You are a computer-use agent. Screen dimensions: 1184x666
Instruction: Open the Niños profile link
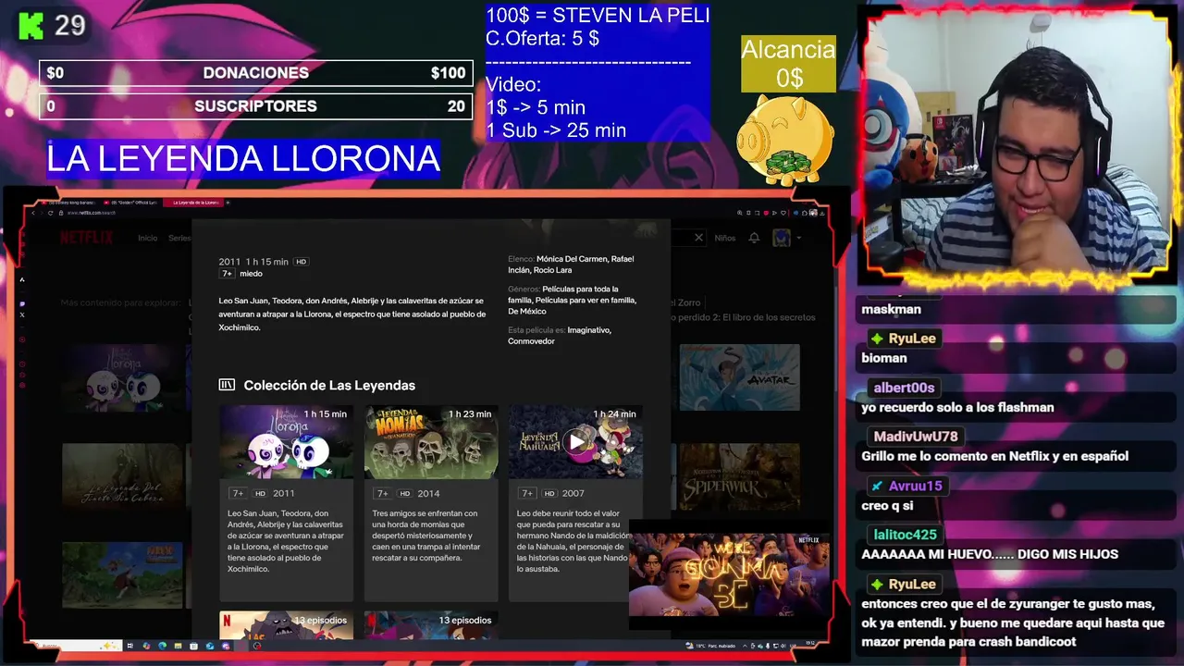725,238
